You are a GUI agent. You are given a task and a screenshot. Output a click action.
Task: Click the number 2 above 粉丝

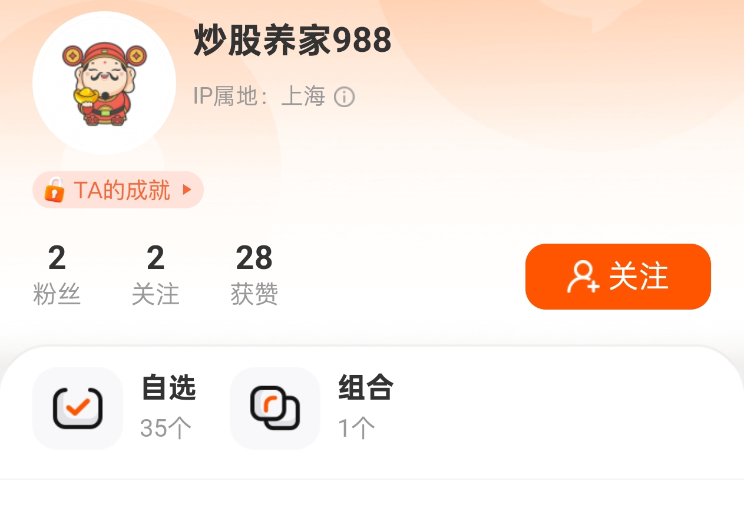57,258
